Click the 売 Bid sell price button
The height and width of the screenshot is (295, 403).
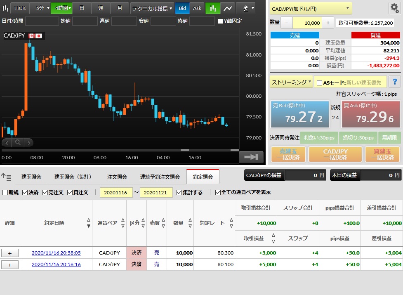(x=300, y=114)
